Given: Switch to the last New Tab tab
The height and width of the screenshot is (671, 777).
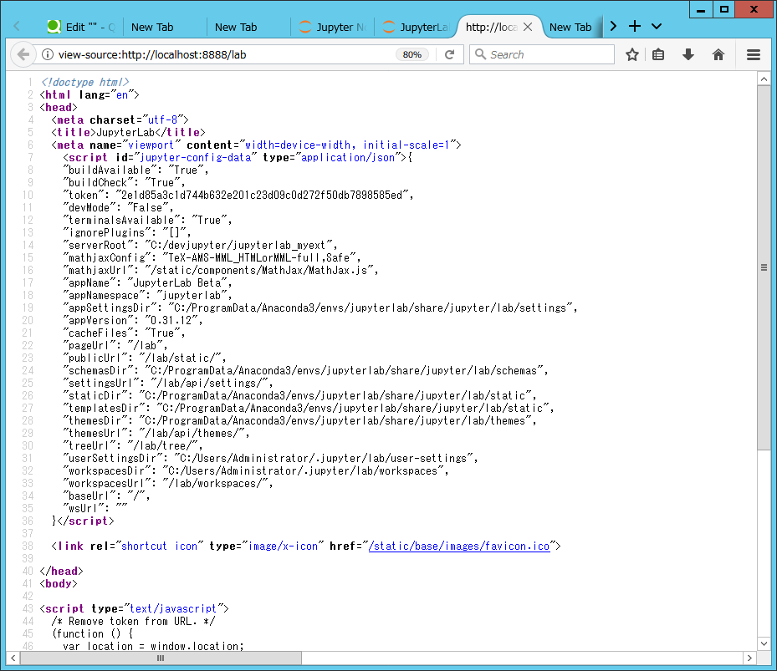Looking at the screenshot, I should click(572, 28).
